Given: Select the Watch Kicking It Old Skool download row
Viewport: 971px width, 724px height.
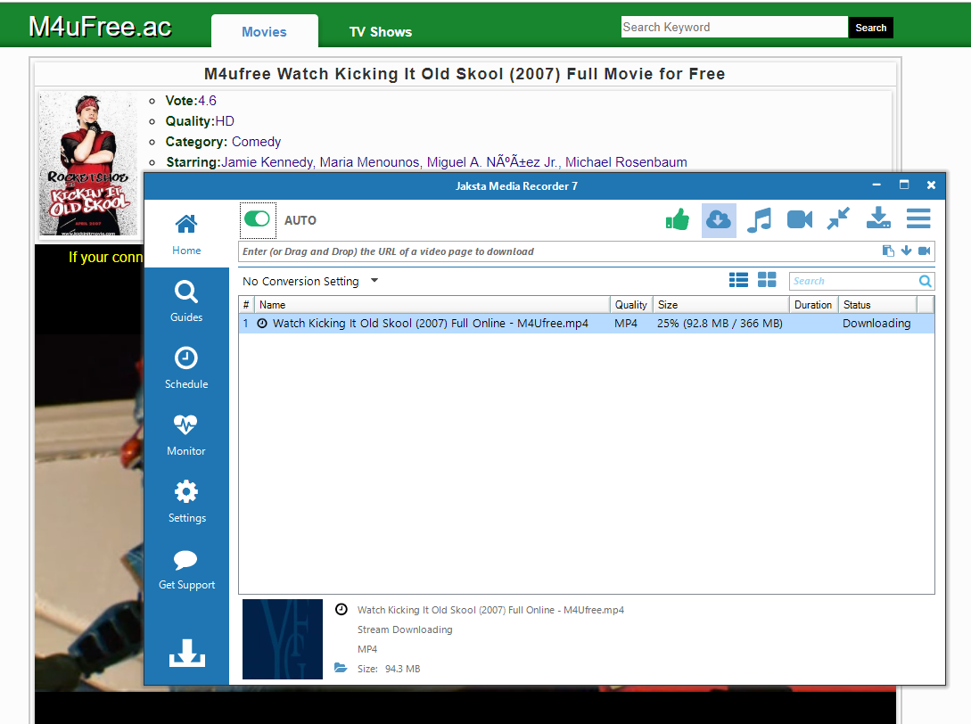Looking at the screenshot, I should [x=587, y=324].
